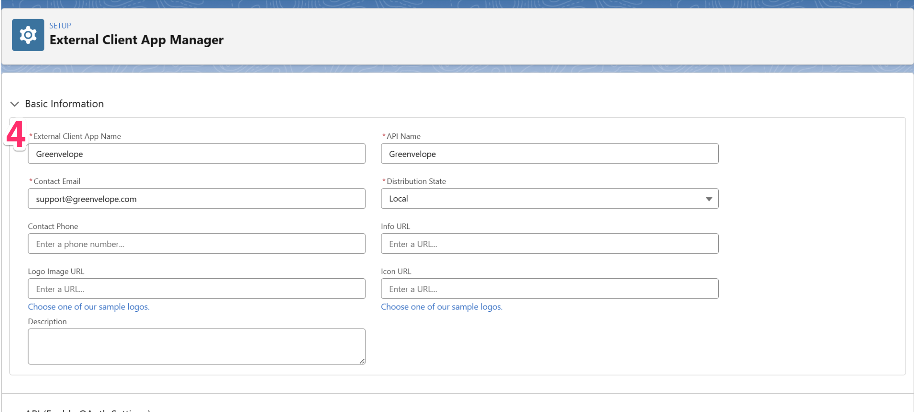Click the Contact Email label
This screenshot has height=412, width=914.
[x=57, y=181]
